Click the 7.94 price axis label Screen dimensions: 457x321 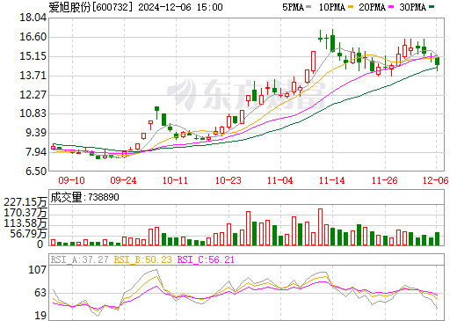coord(36,152)
